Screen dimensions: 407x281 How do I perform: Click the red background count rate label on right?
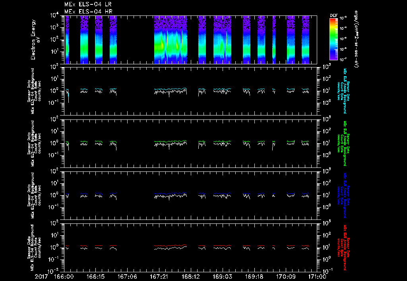tap(343, 248)
